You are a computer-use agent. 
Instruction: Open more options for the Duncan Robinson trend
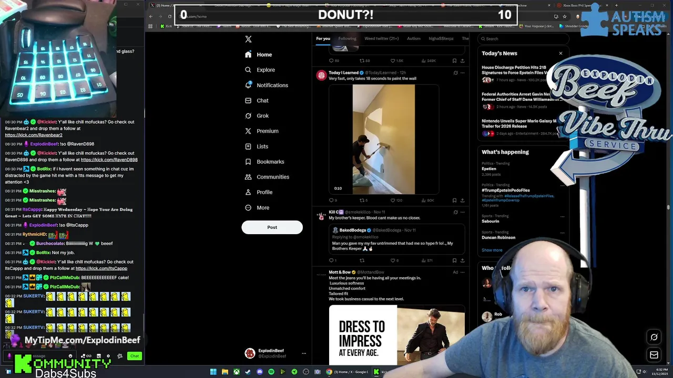pos(562,233)
